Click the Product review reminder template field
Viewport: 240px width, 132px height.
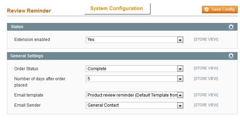coord(135,95)
